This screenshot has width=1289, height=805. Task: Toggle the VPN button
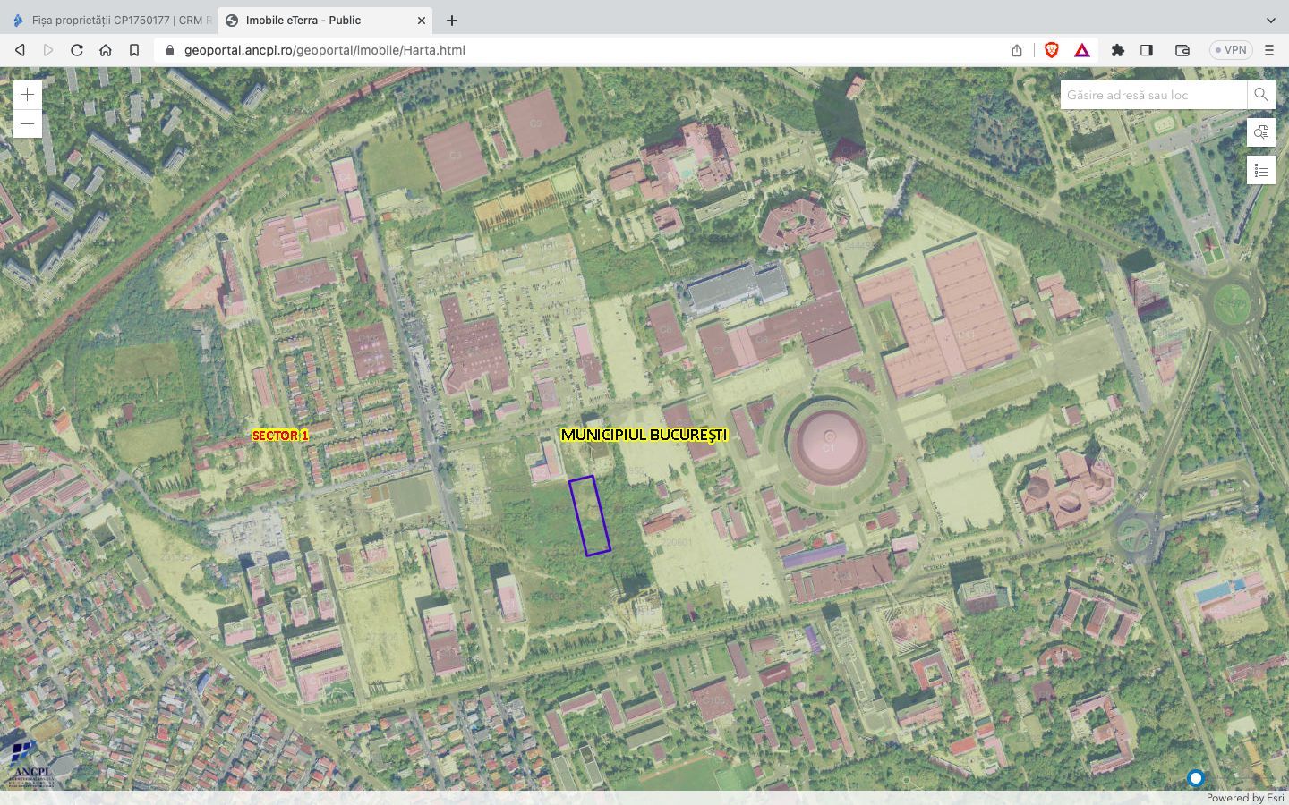(x=1230, y=50)
